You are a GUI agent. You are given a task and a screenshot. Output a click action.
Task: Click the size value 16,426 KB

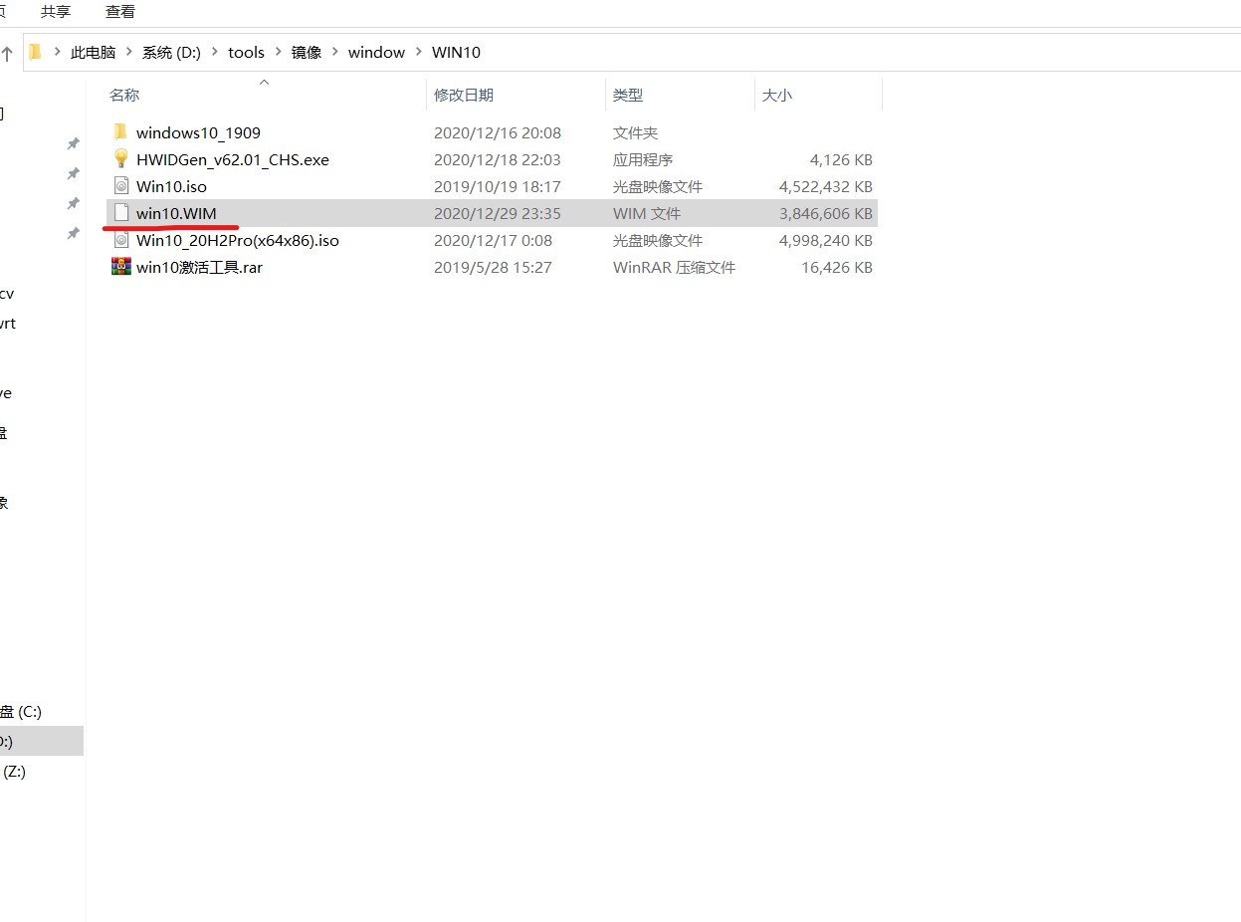(837, 267)
